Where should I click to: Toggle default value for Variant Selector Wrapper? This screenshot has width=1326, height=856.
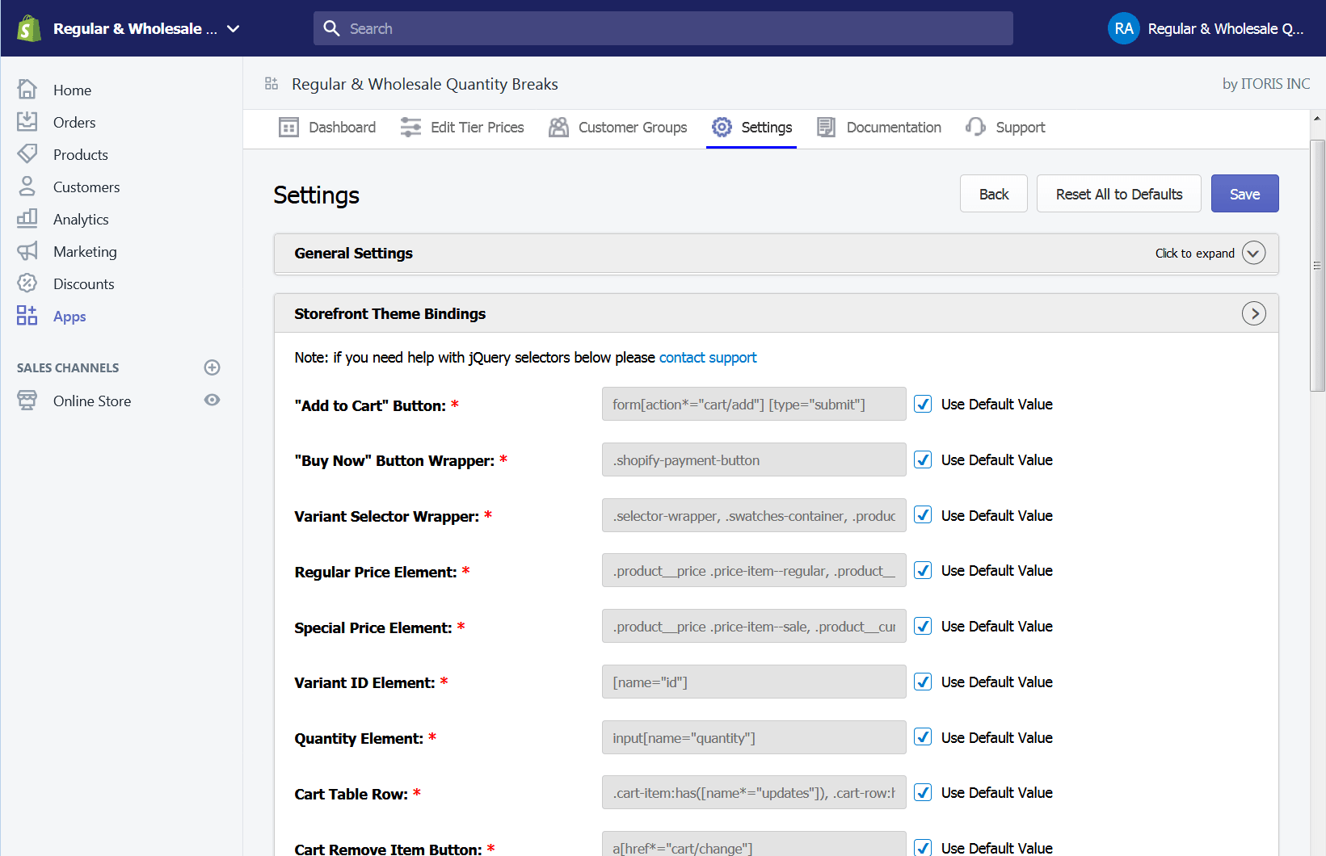tap(923, 515)
